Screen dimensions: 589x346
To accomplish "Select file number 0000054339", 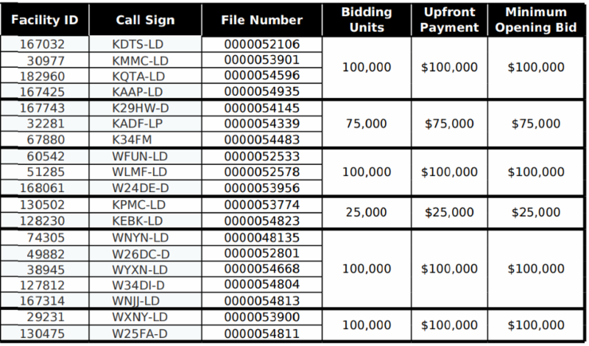I will click(261, 124).
